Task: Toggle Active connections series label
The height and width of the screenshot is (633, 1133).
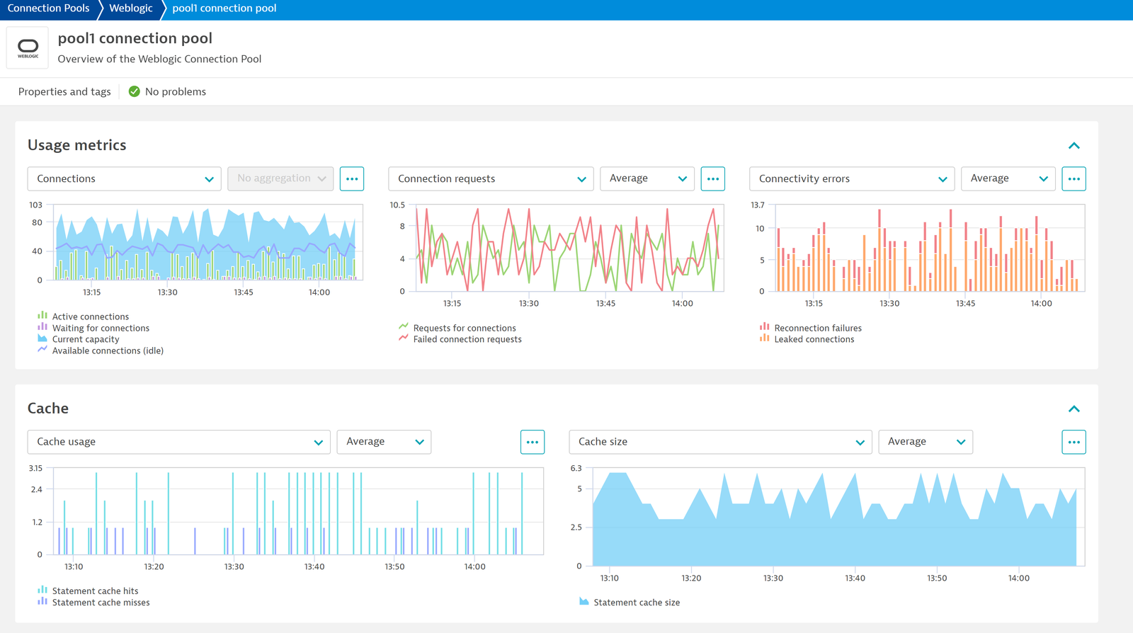Action: 91,316
